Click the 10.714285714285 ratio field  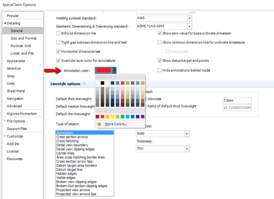coord(237,108)
